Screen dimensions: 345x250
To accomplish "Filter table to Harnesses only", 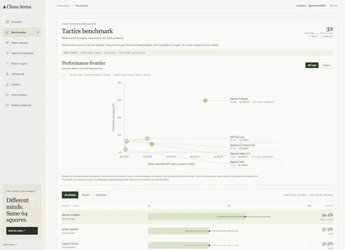I will coord(101,195).
